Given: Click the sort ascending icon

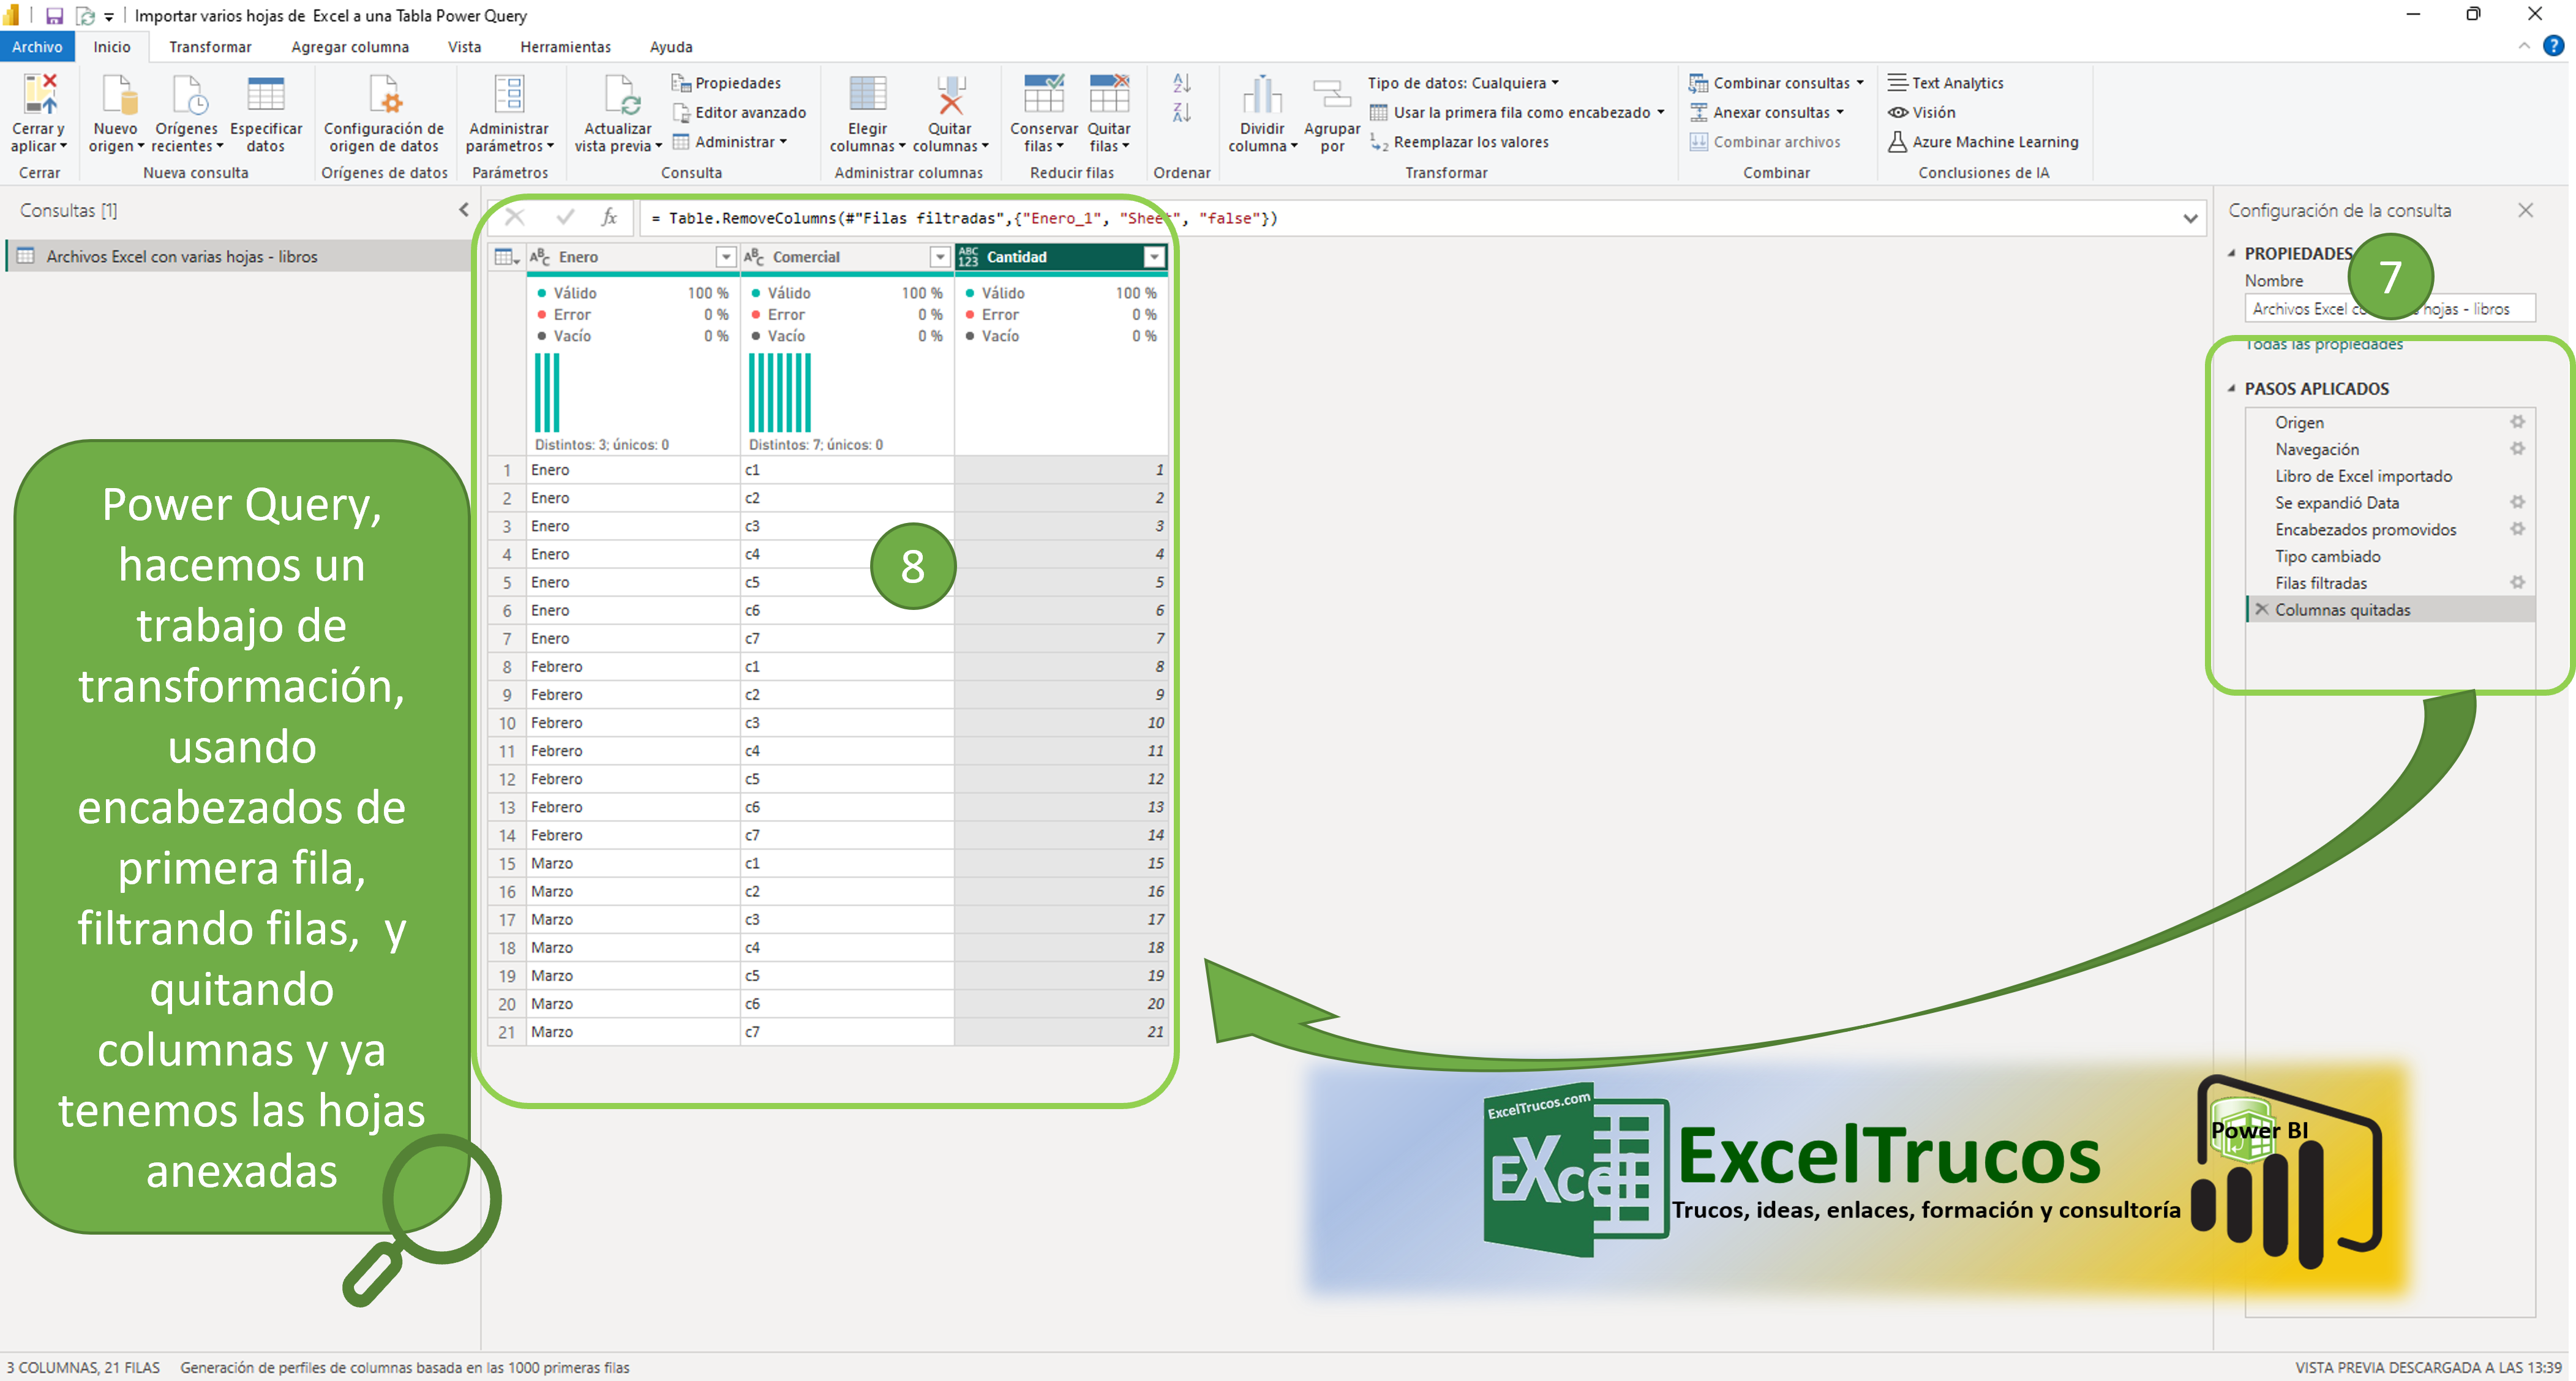Looking at the screenshot, I should pyautogui.click(x=1181, y=83).
